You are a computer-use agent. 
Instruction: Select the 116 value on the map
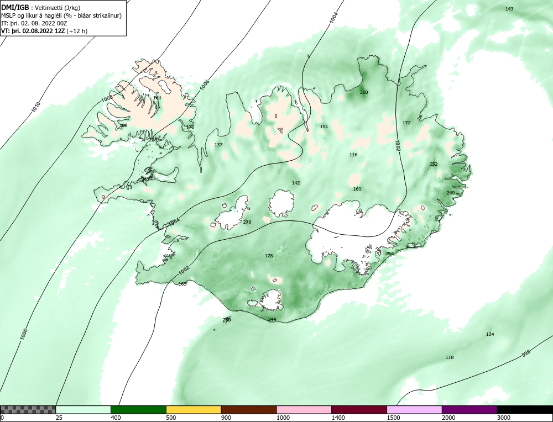353,155
